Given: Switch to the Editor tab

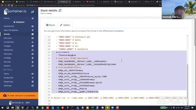Looking at the screenshot, I should pos(65,25).
